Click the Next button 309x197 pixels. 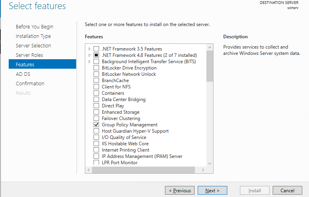212,191
